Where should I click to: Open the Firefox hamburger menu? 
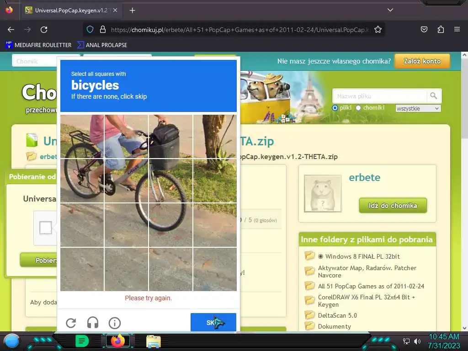click(457, 29)
